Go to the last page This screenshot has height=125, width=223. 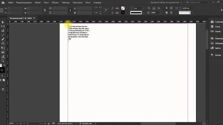coord(48,124)
